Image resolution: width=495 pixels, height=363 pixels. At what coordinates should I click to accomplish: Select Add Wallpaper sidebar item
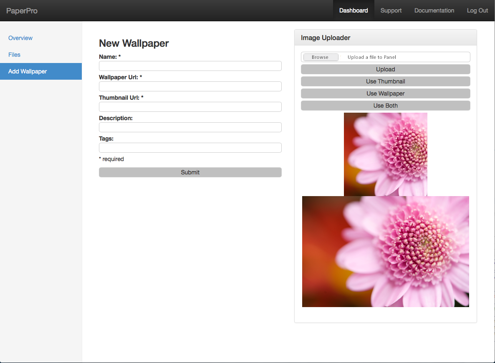(28, 71)
